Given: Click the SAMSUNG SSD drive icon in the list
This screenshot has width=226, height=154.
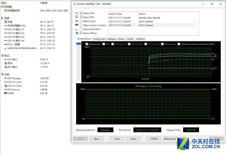Looking at the screenshot, I should tap(5, 48).
